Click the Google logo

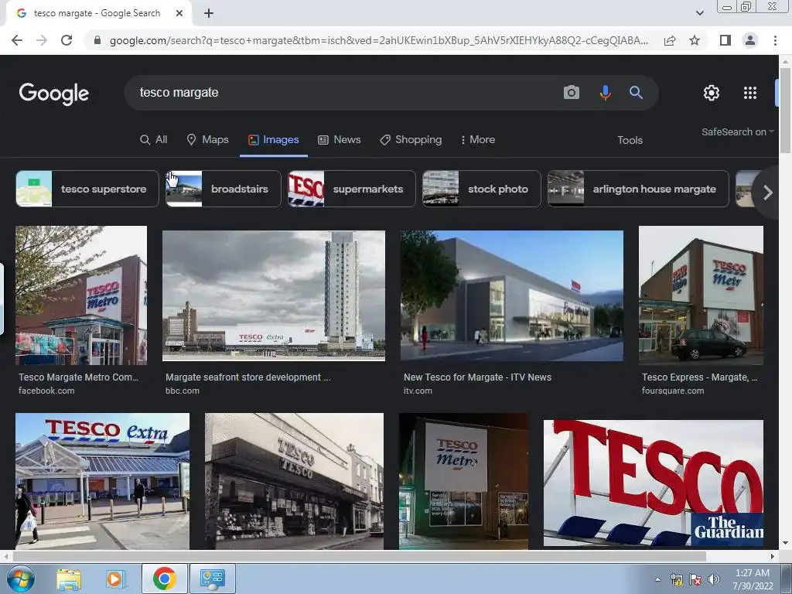pyautogui.click(x=54, y=94)
